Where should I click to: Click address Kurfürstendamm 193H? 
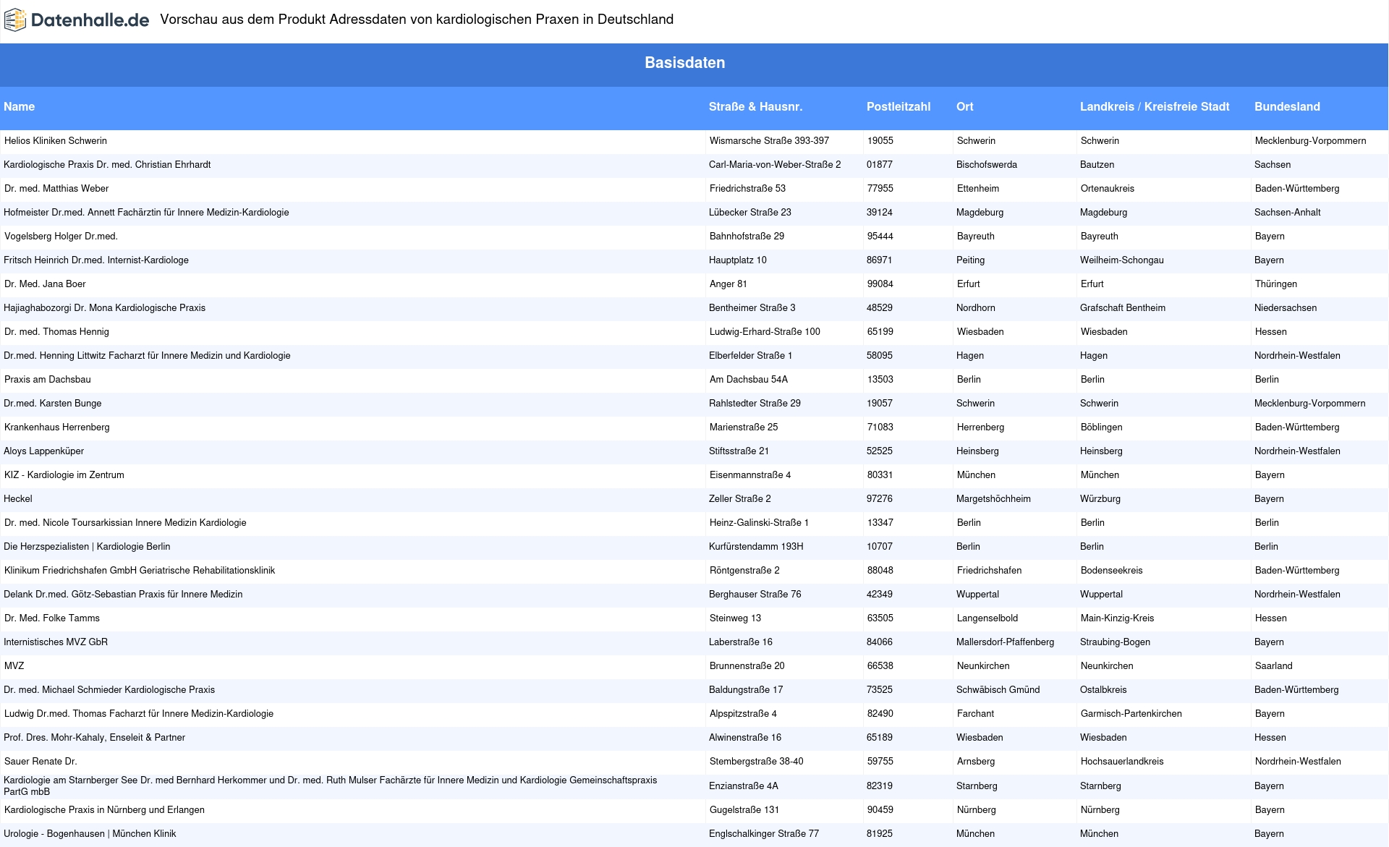[756, 547]
